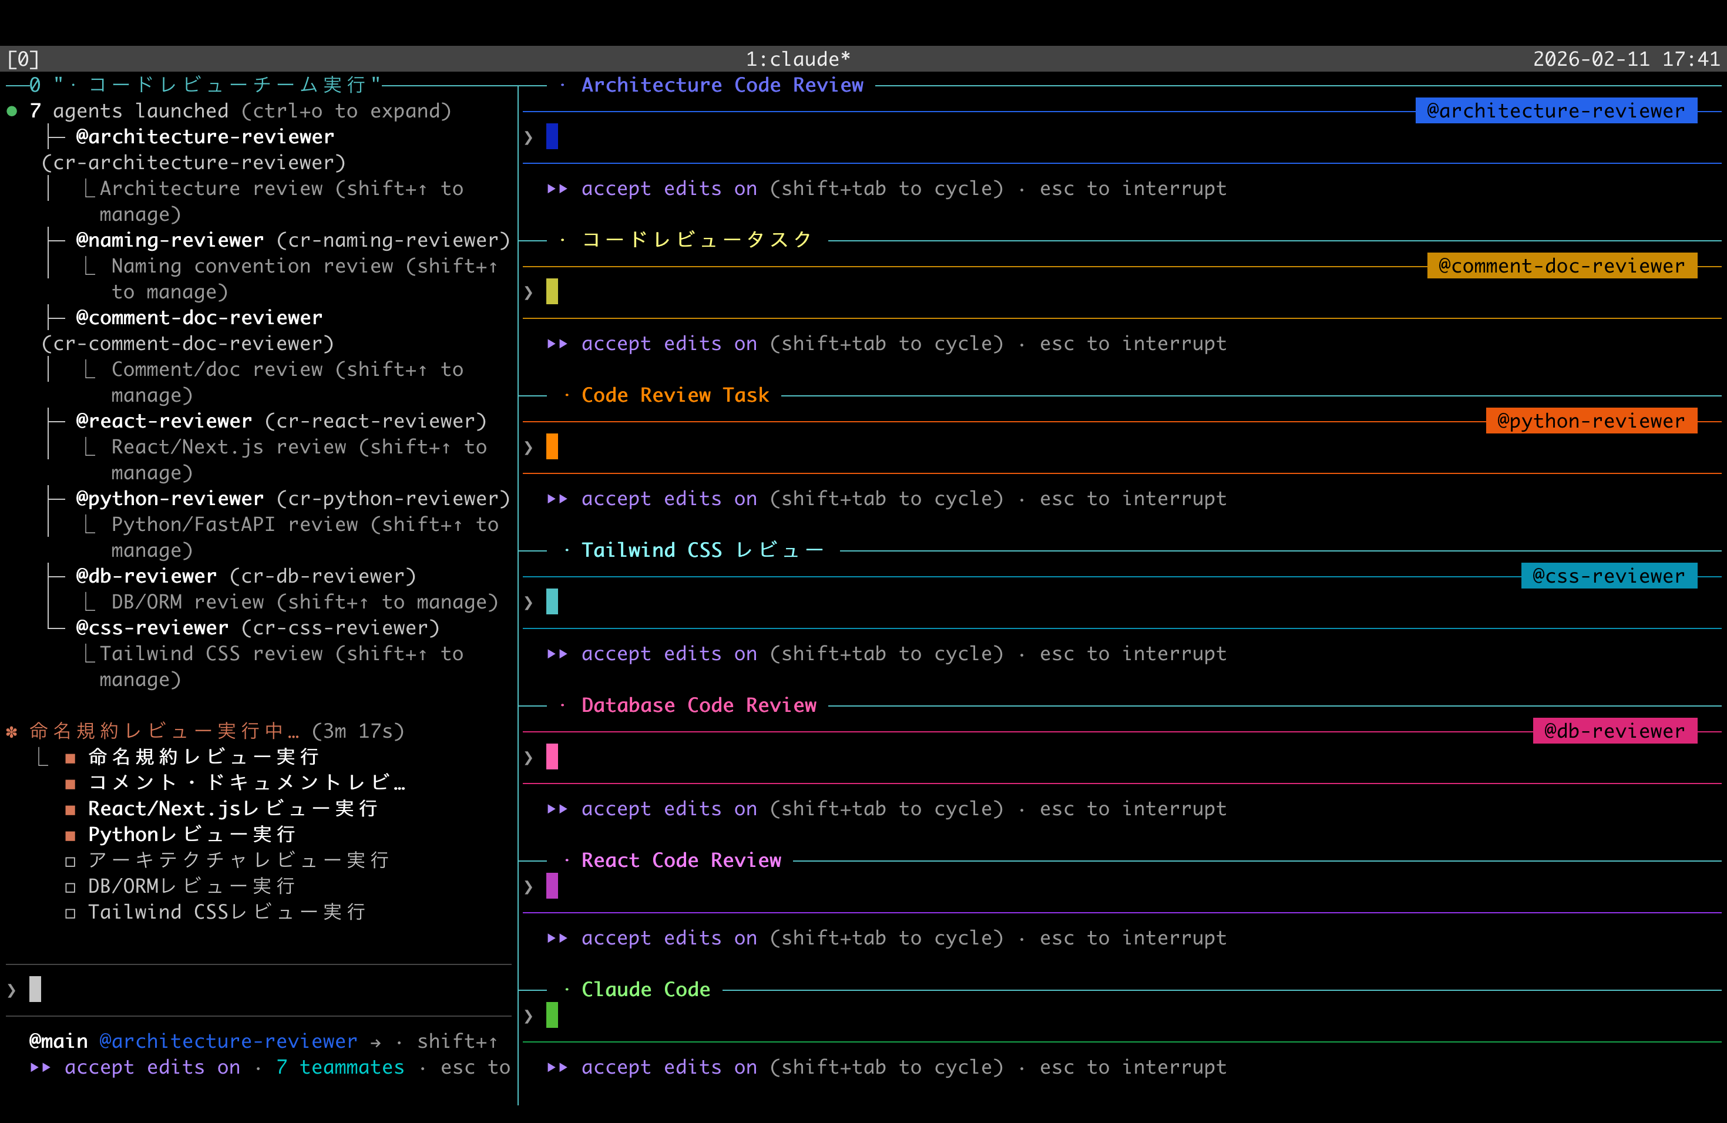
Task: Toggle the DB/ORMレビュー実行 task checkbox
Action: pos(70,887)
